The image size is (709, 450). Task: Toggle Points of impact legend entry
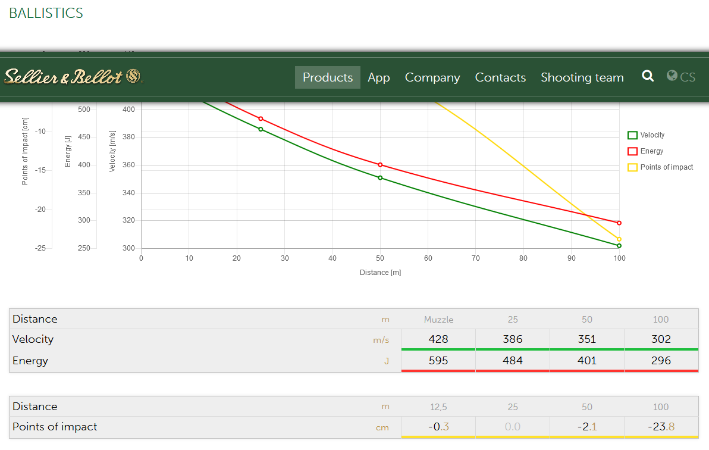pyautogui.click(x=666, y=167)
